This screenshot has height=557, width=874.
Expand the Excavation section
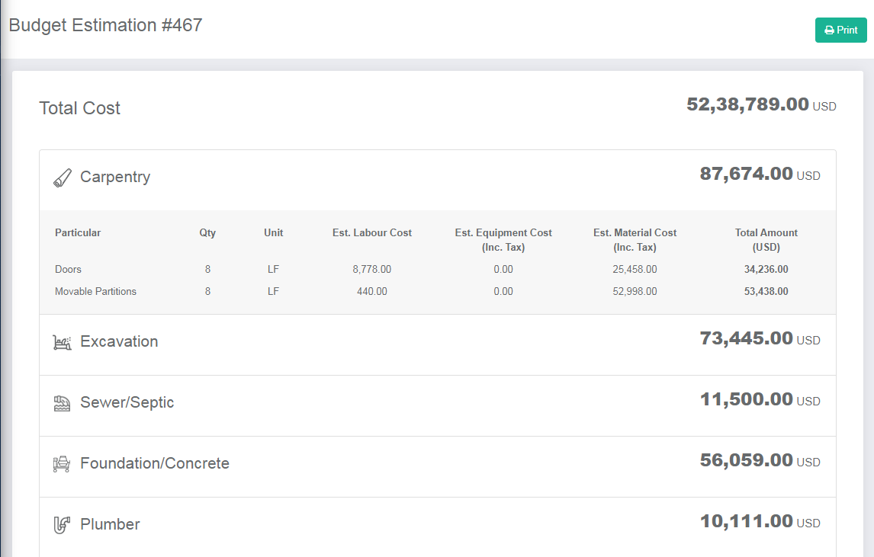coord(119,342)
